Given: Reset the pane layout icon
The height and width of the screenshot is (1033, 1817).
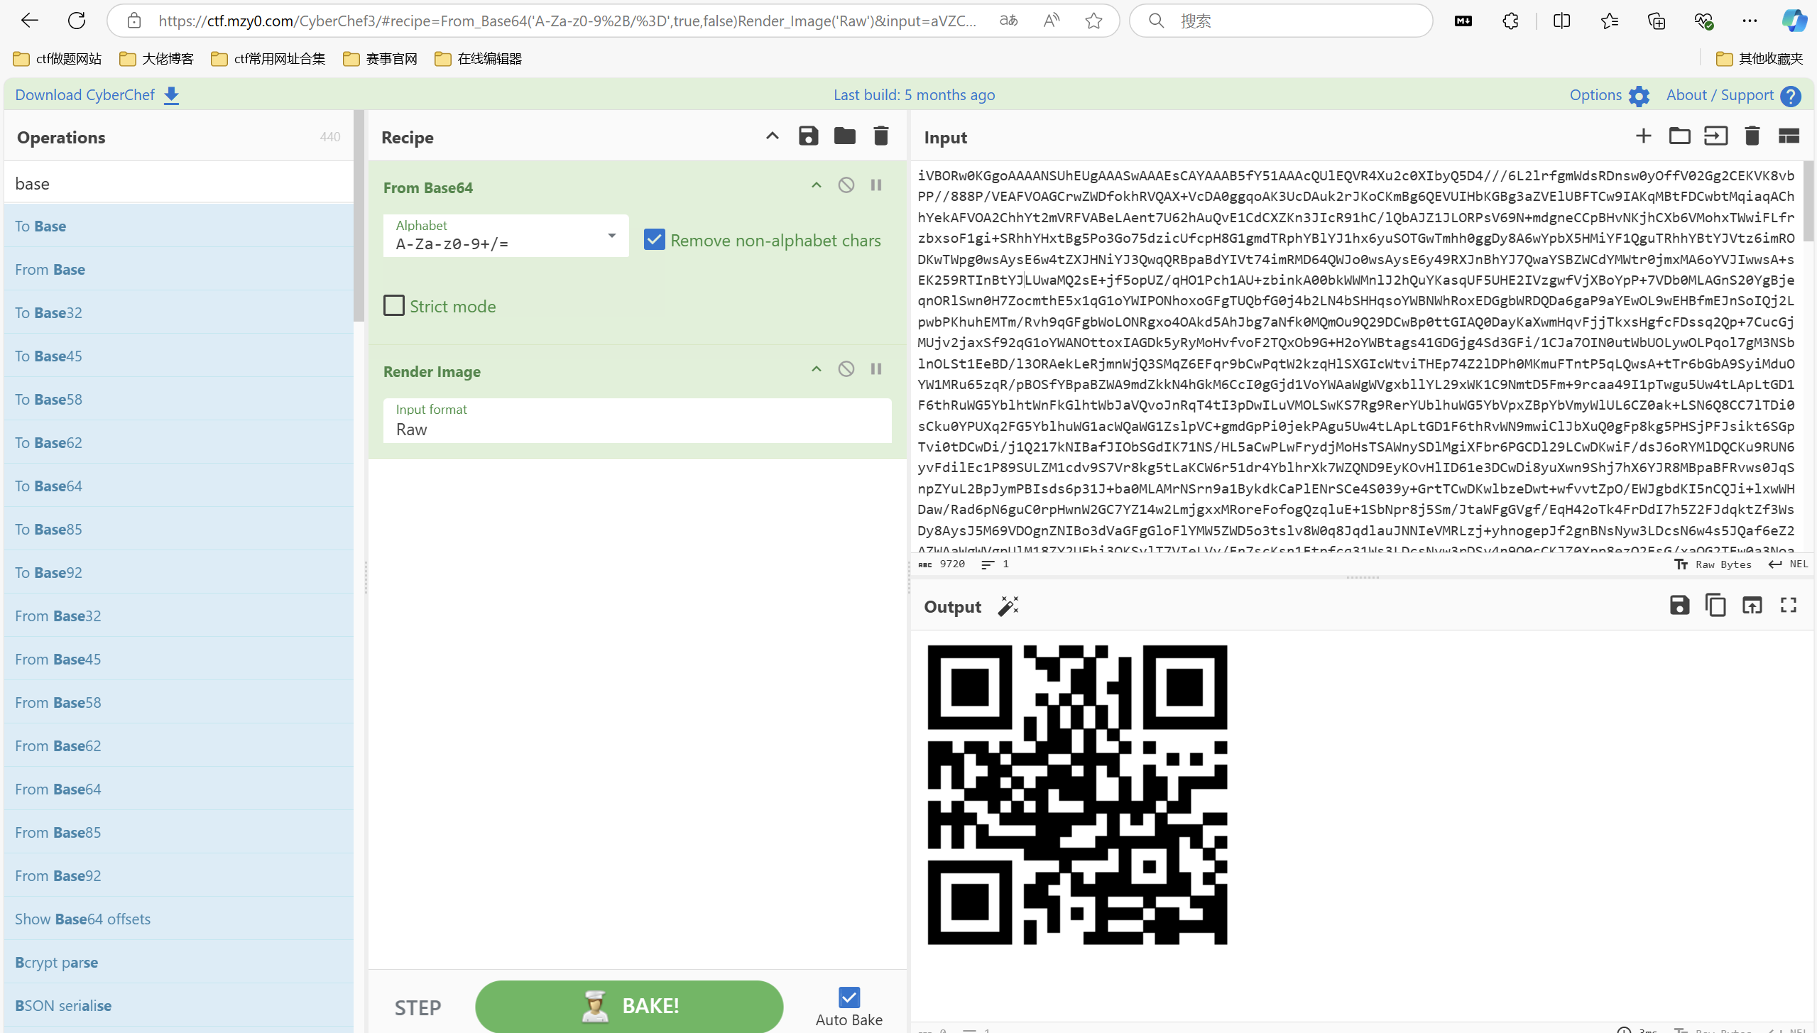Looking at the screenshot, I should tap(1788, 136).
